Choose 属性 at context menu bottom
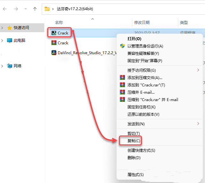The image size is (205, 183). 135,175
